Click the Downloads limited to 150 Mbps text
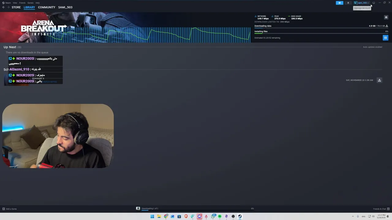392x220 pixels. coord(272,22)
